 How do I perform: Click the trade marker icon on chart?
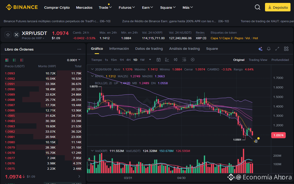[256, 141]
